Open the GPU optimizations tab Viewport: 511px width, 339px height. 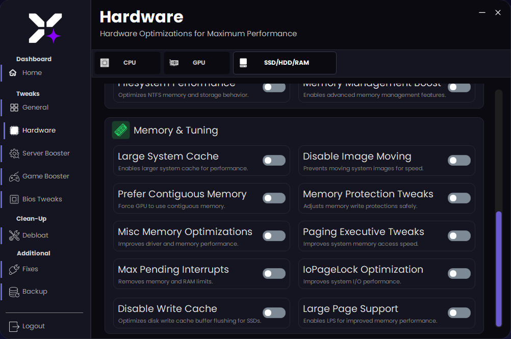tap(196, 63)
